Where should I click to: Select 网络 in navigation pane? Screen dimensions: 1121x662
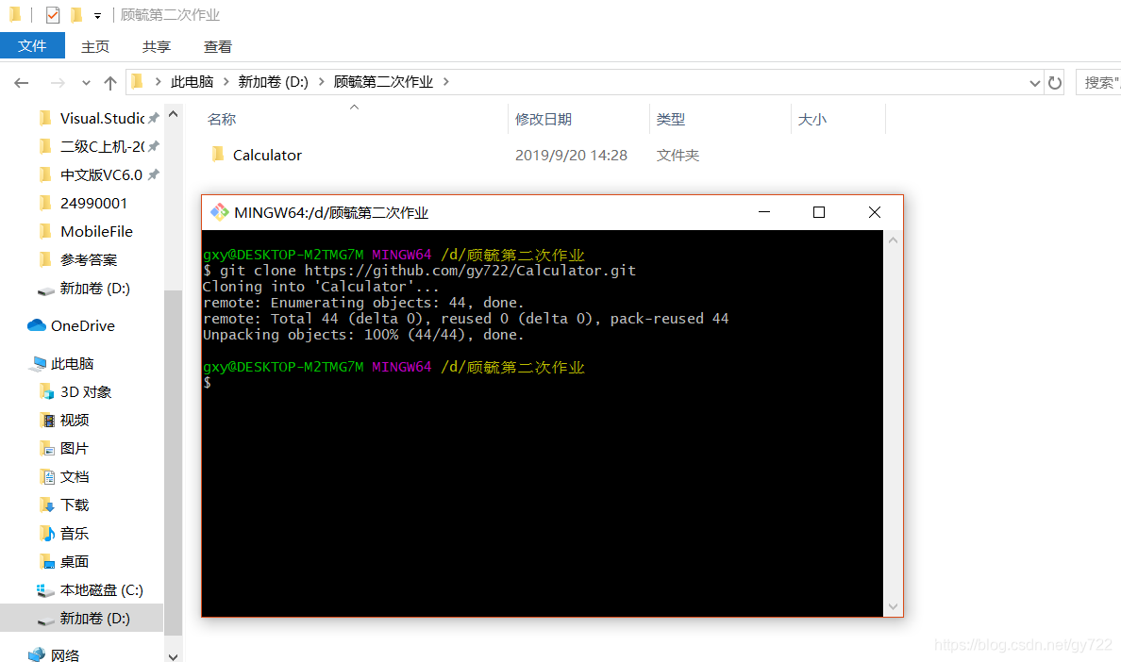64,654
